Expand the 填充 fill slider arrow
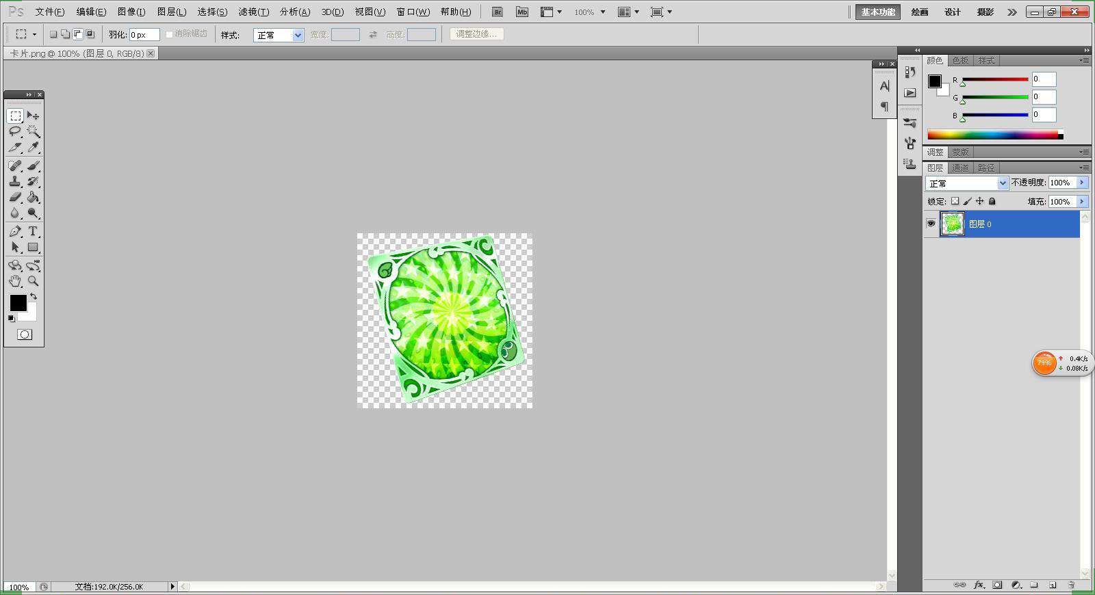This screenshot has height=595, width=1095. point(1082,202)
